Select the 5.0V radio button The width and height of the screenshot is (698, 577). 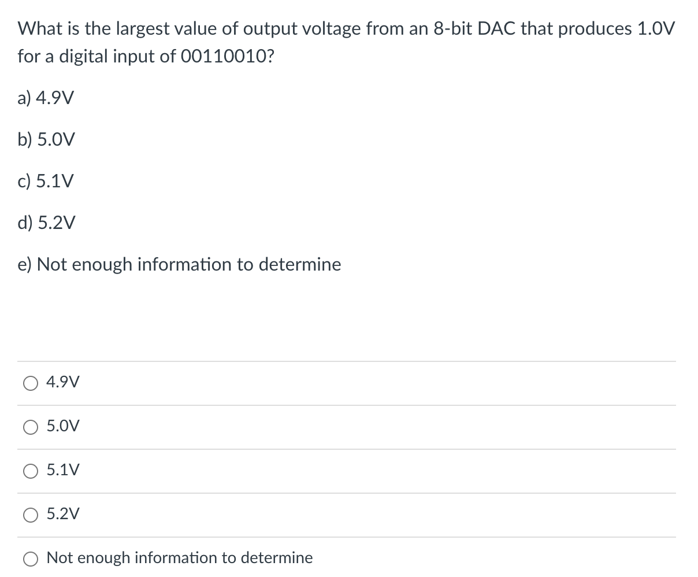click(30, 427)
